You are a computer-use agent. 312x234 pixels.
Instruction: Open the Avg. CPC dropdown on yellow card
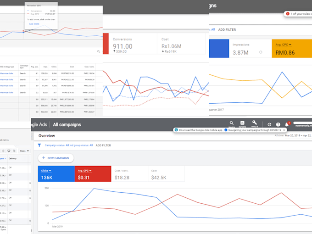pyautogui.click(x=284, y=45)
